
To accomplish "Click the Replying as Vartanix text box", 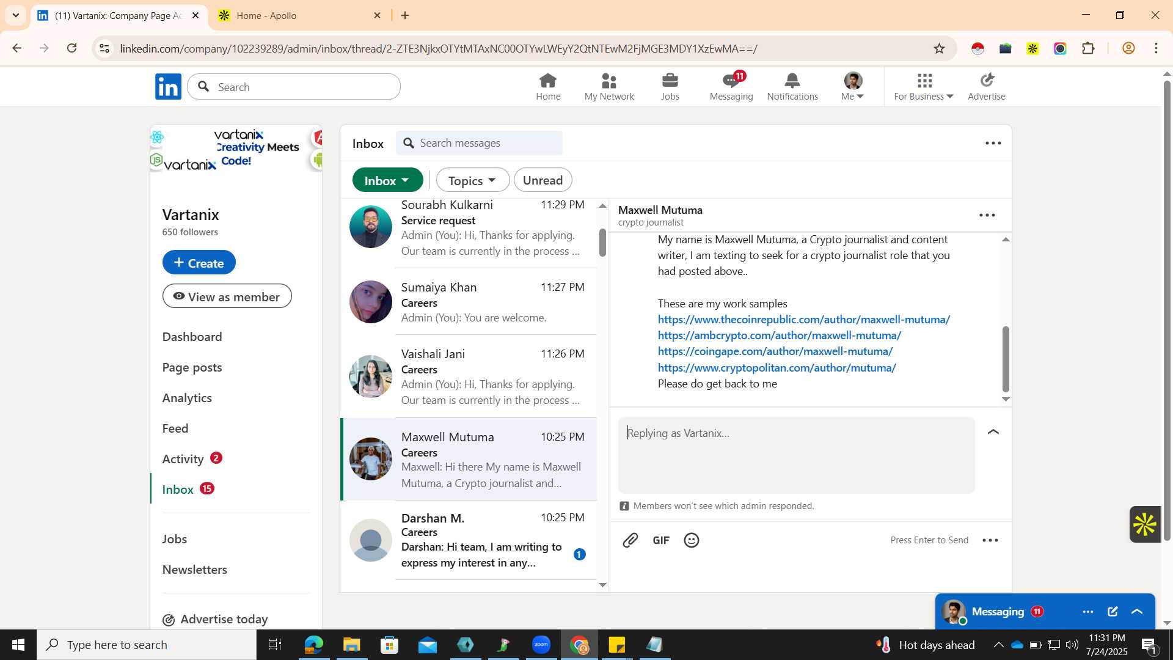I will click(796, 455).
